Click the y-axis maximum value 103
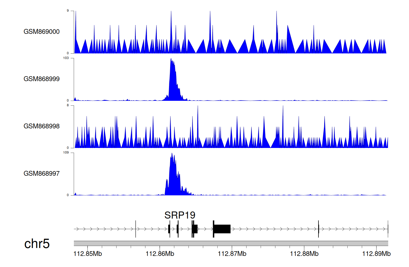This screenshot has height=267, width=409. pos(66,58)
